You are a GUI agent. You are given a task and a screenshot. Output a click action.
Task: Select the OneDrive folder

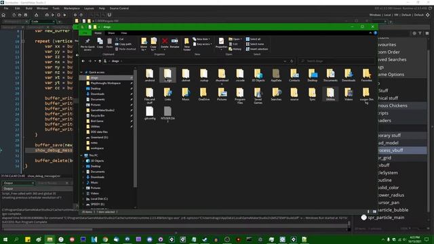pos(203,94)
